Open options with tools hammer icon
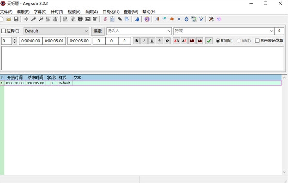 (x=211, y=19)
